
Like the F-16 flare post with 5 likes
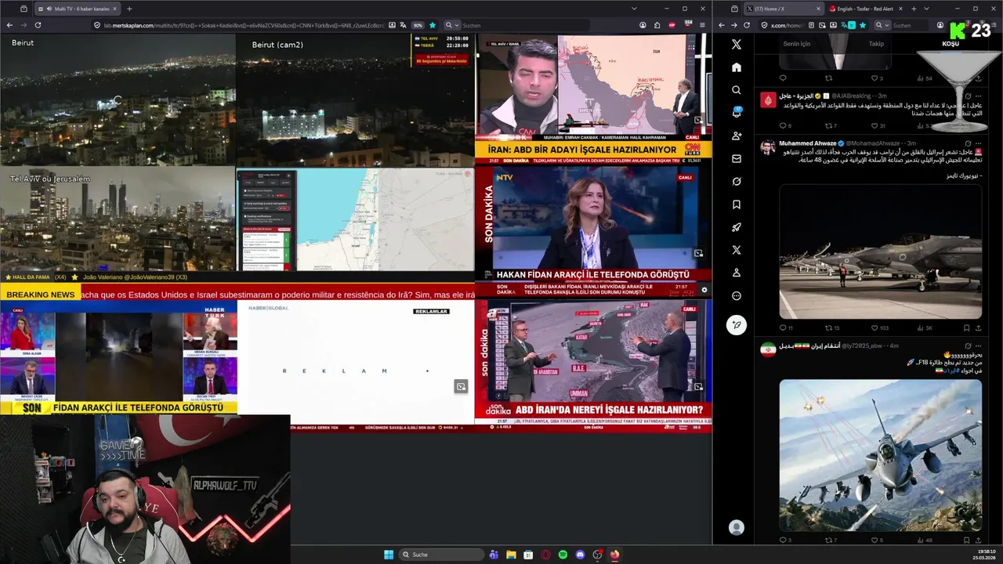coord(874,540)
